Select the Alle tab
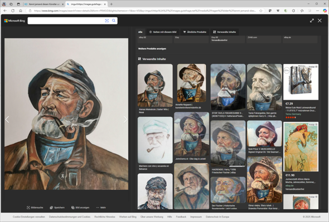The image size is (329, 222). click(x=140, y=32)
